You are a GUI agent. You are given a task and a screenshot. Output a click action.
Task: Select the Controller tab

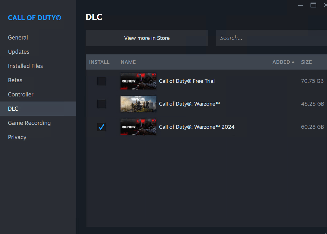38,95
